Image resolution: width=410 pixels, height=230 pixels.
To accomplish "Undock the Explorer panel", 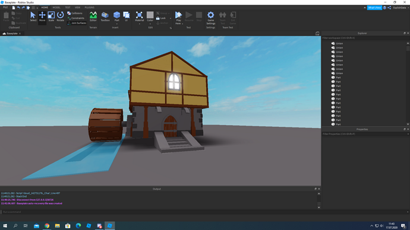I will click(x=405, y=33).
